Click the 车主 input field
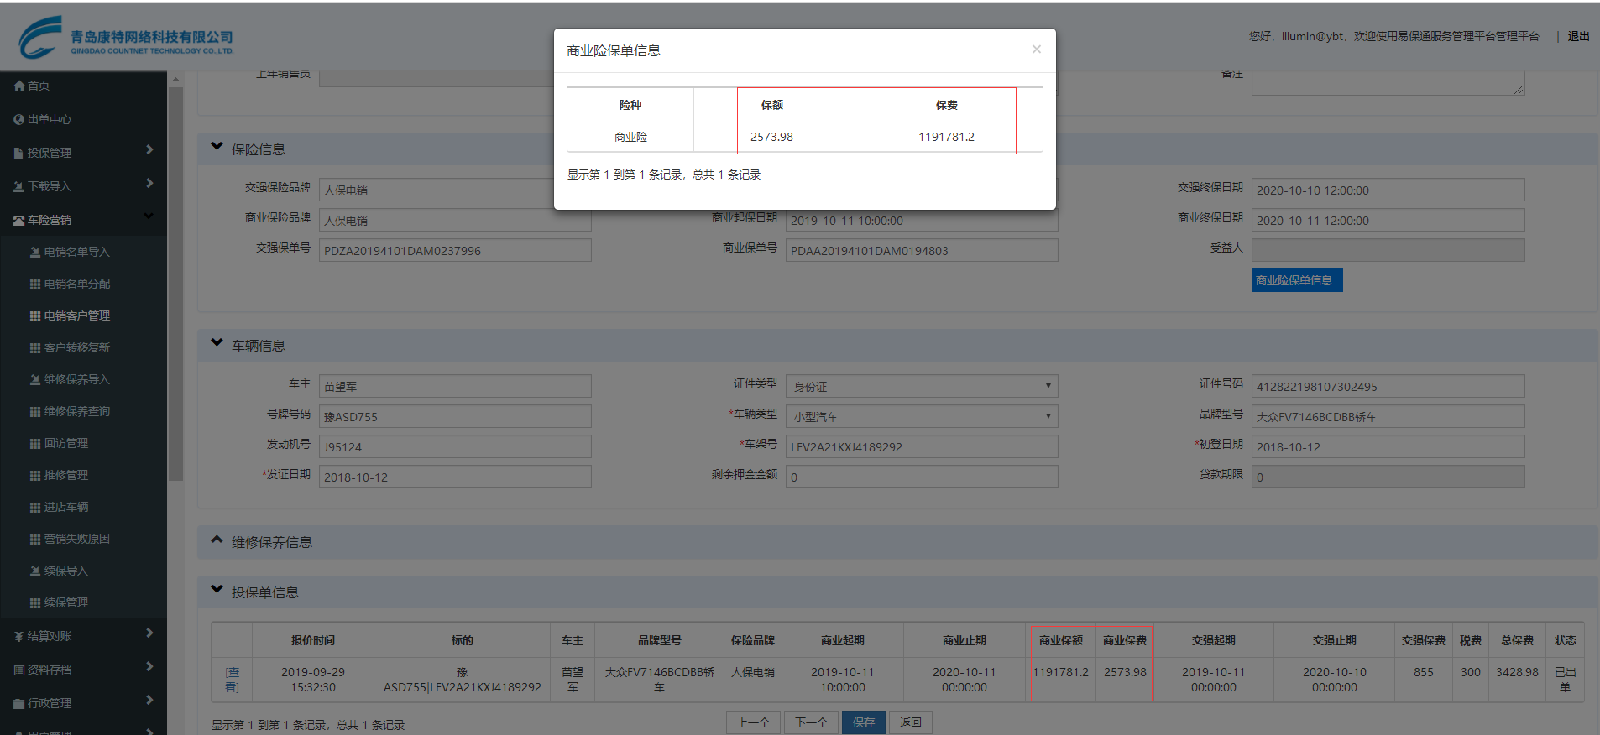The image size is (1600, 735). click(x=455, y=386)
